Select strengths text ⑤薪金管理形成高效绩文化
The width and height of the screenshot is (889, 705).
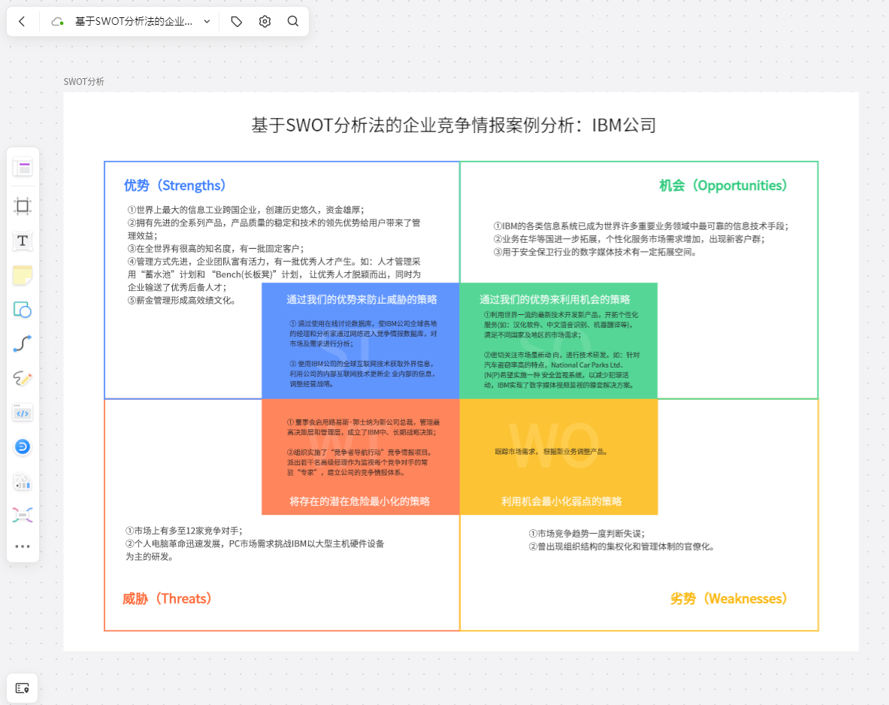click(181, 300)
